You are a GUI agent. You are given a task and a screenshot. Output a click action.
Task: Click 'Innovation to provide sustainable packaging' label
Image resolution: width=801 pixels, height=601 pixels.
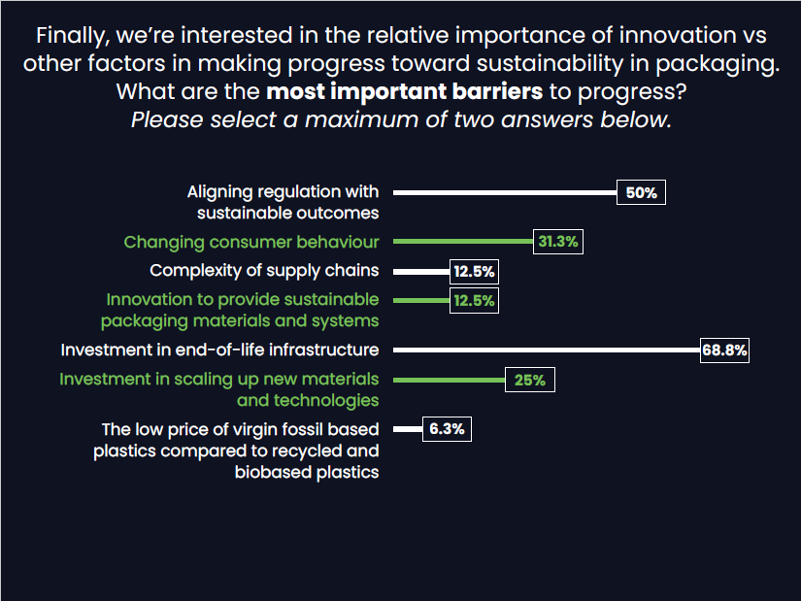[x=240, y=311]
